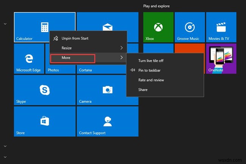Click the Groove Music label
Image resolution: width=246 pixels, height=164 pixels.
[188, 39]
